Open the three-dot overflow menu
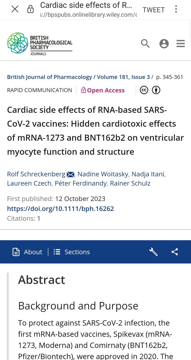The image size is (191, 360). click(x=177, y=9)
